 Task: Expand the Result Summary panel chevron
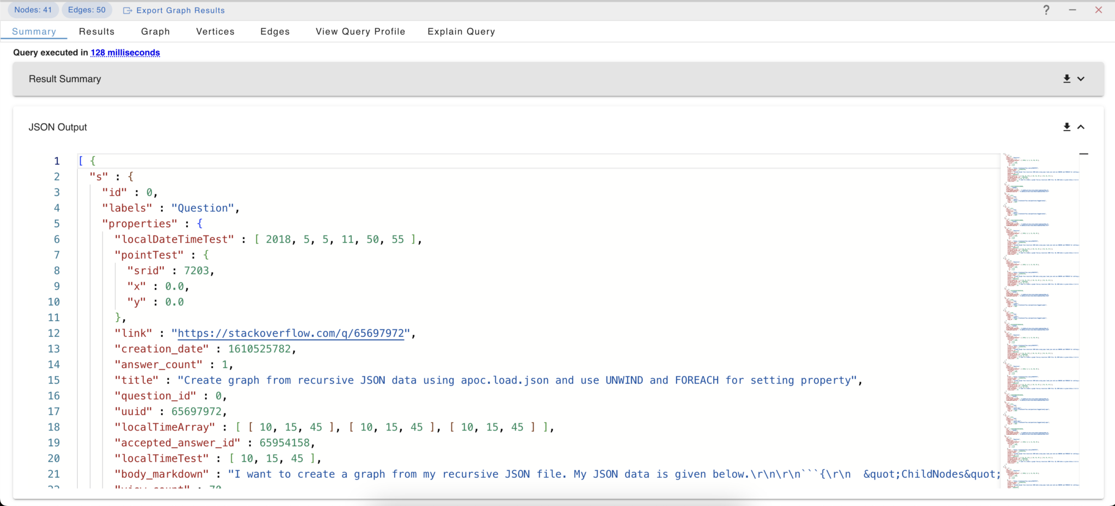(1081, 79)
